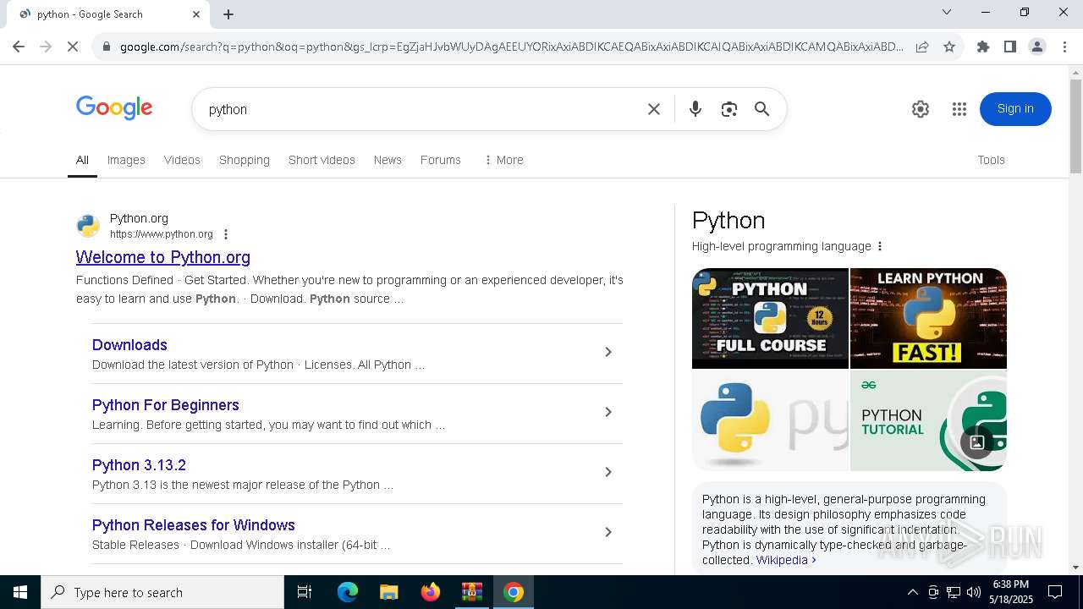Open Welcome to Python.org result
This screenshot has height=609, width=1083.
(x=163, y=257)
